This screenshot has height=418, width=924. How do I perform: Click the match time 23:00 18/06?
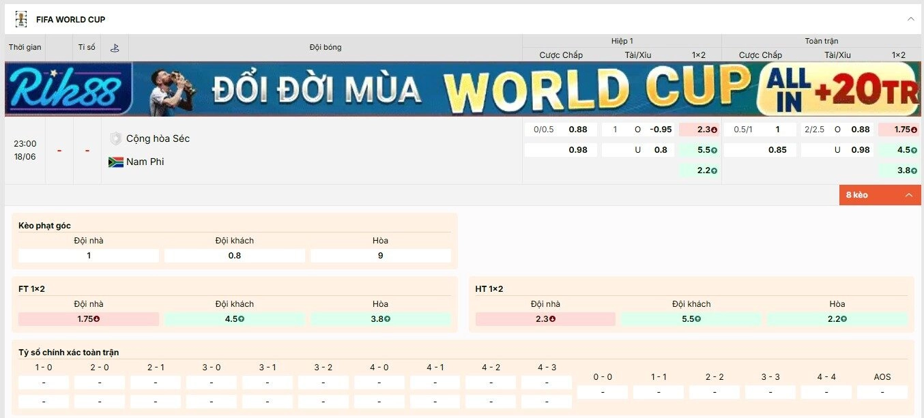(25, 150)
